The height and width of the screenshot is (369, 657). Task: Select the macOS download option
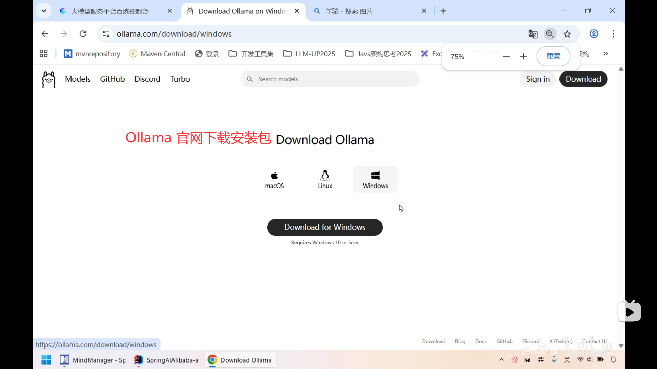(274, 179)
